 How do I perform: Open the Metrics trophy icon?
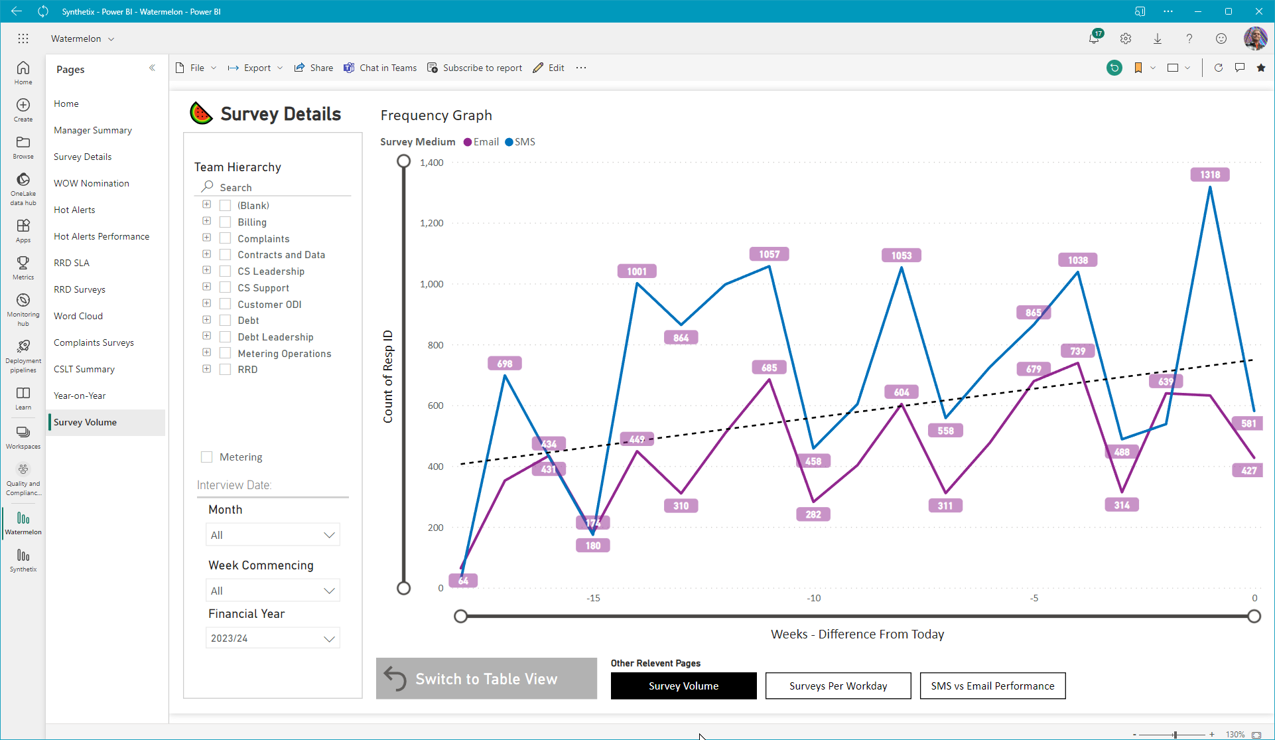tap(23, 267)
